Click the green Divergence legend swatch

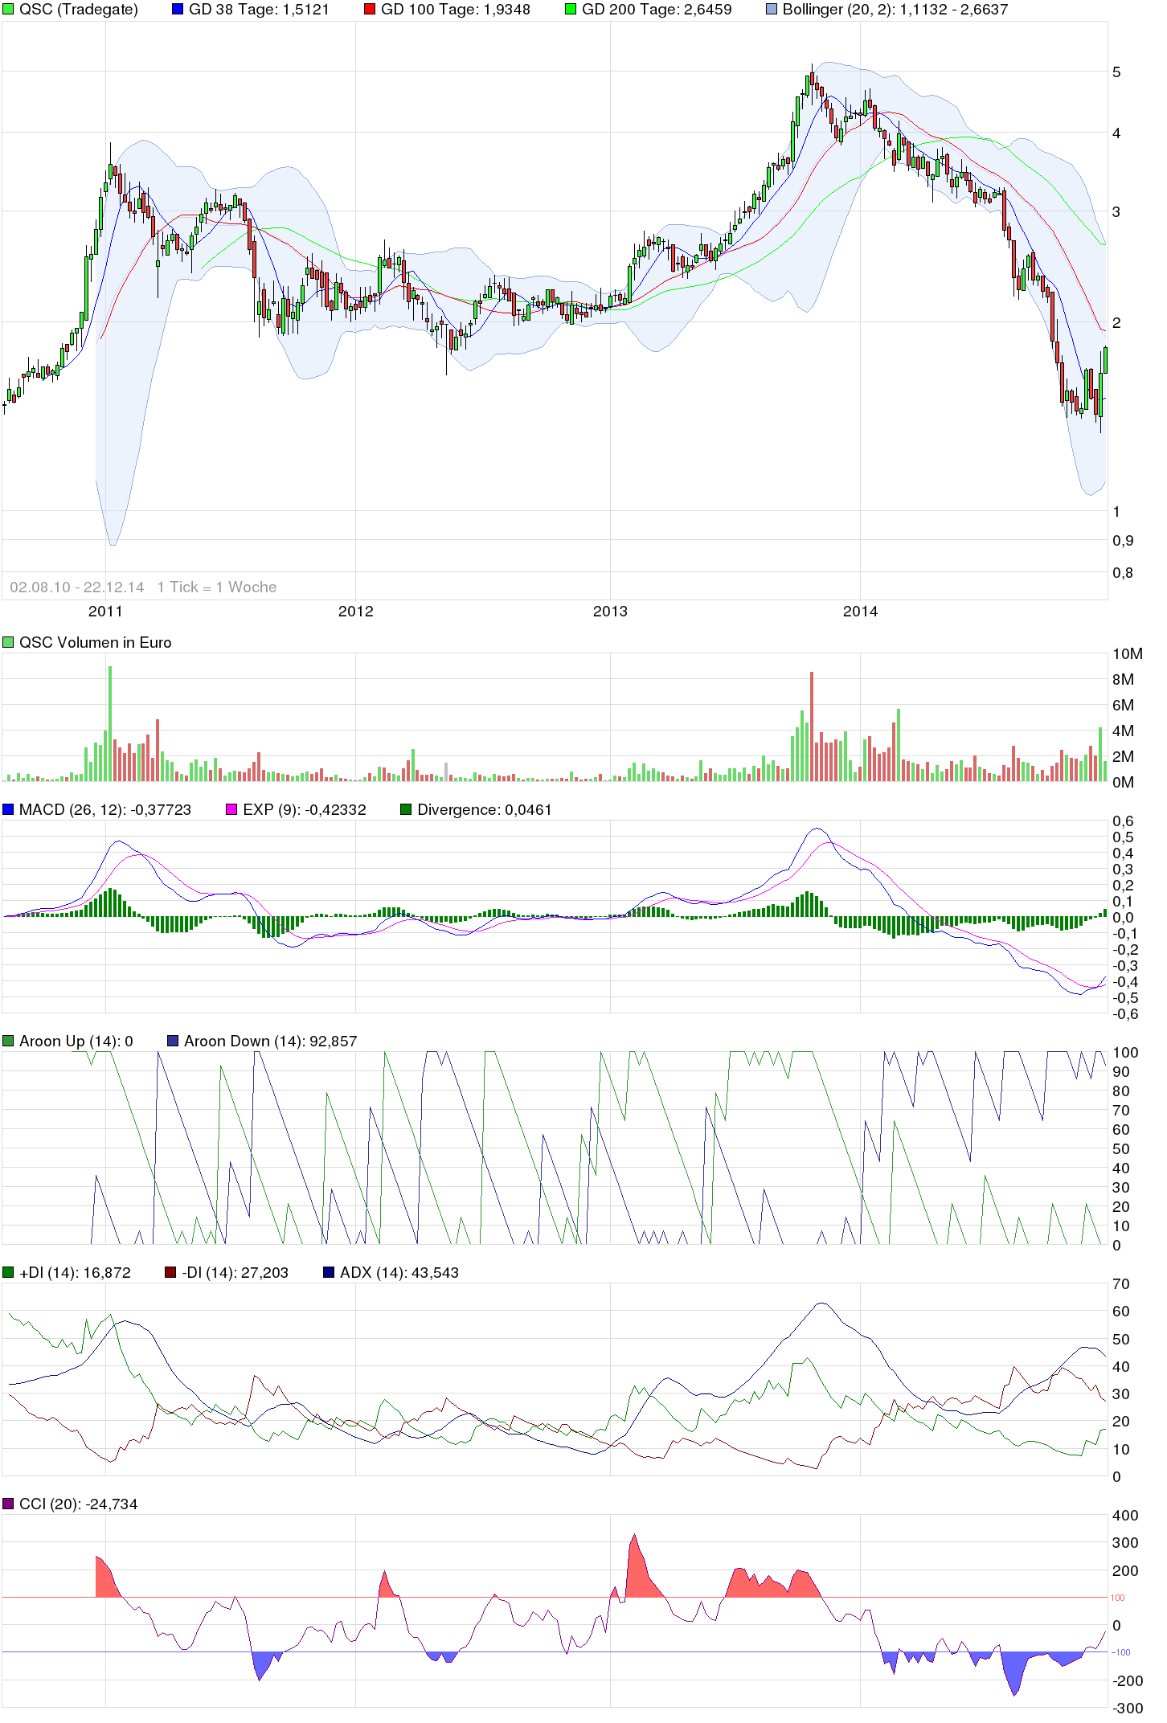click(406, 809)
